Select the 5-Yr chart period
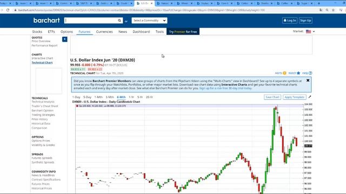The image size is (346, 194). (140, 97)
